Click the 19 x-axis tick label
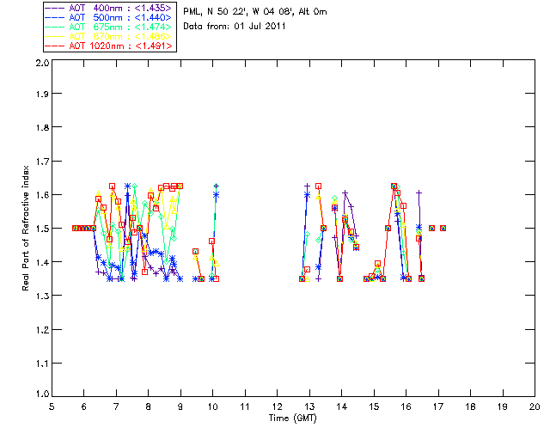Viewport: 550px width, 440px height. pyautogui.click(x=503, y=406)
